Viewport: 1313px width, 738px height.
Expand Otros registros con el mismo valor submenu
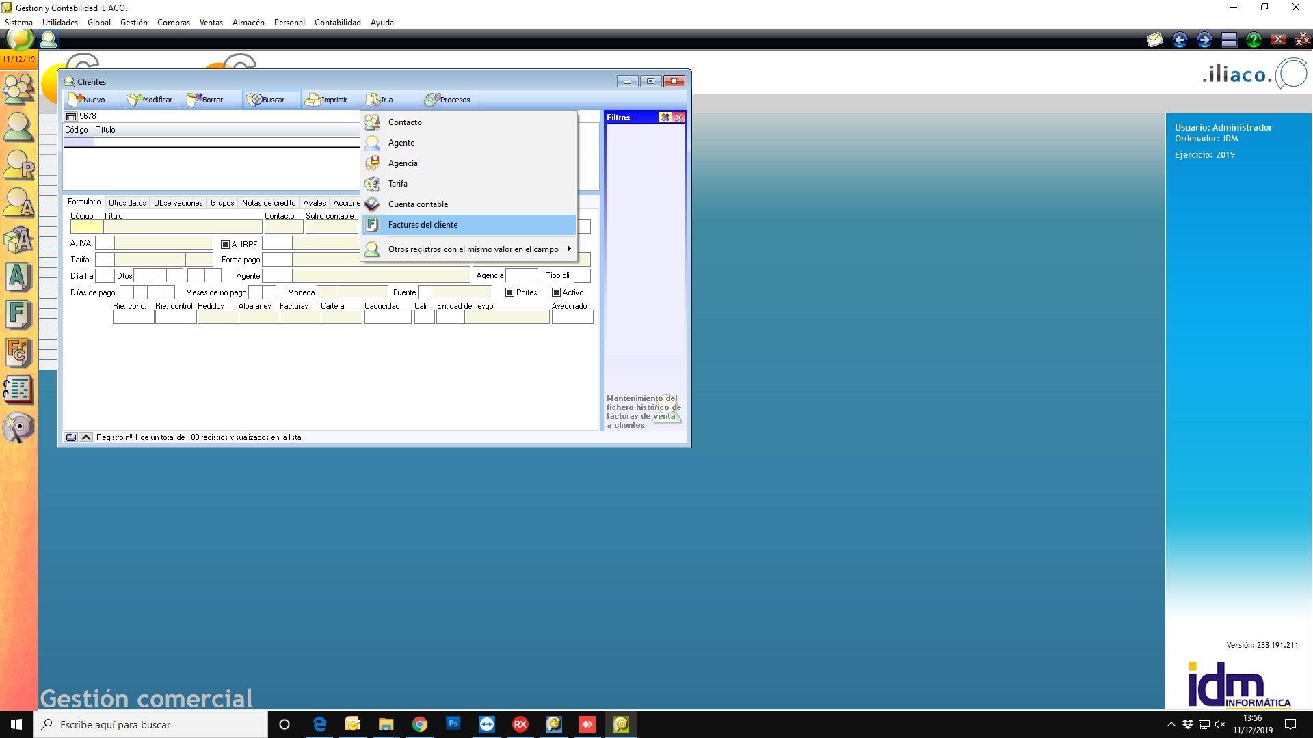[x=469, y=249]
